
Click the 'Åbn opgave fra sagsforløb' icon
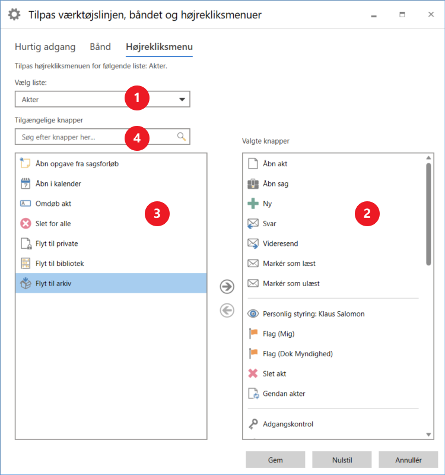(x=25, y=163)
